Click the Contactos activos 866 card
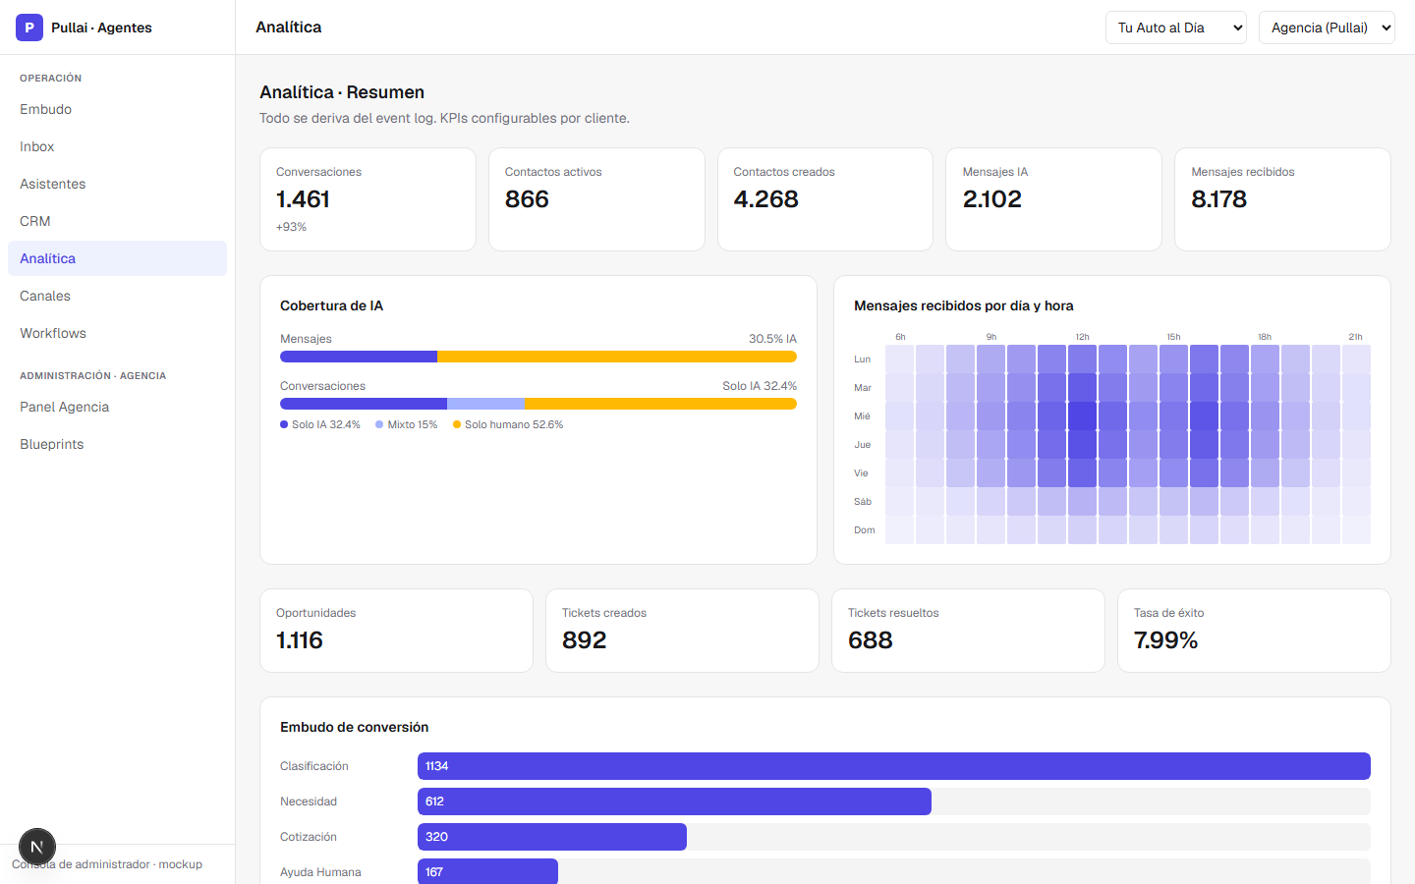This screenshot has width=1415, height=884. 596,199
